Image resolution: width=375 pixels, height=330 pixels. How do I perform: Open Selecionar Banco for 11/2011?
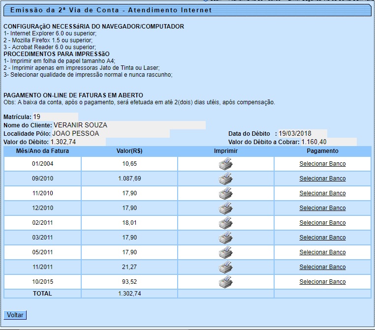[x=322, y=267]
